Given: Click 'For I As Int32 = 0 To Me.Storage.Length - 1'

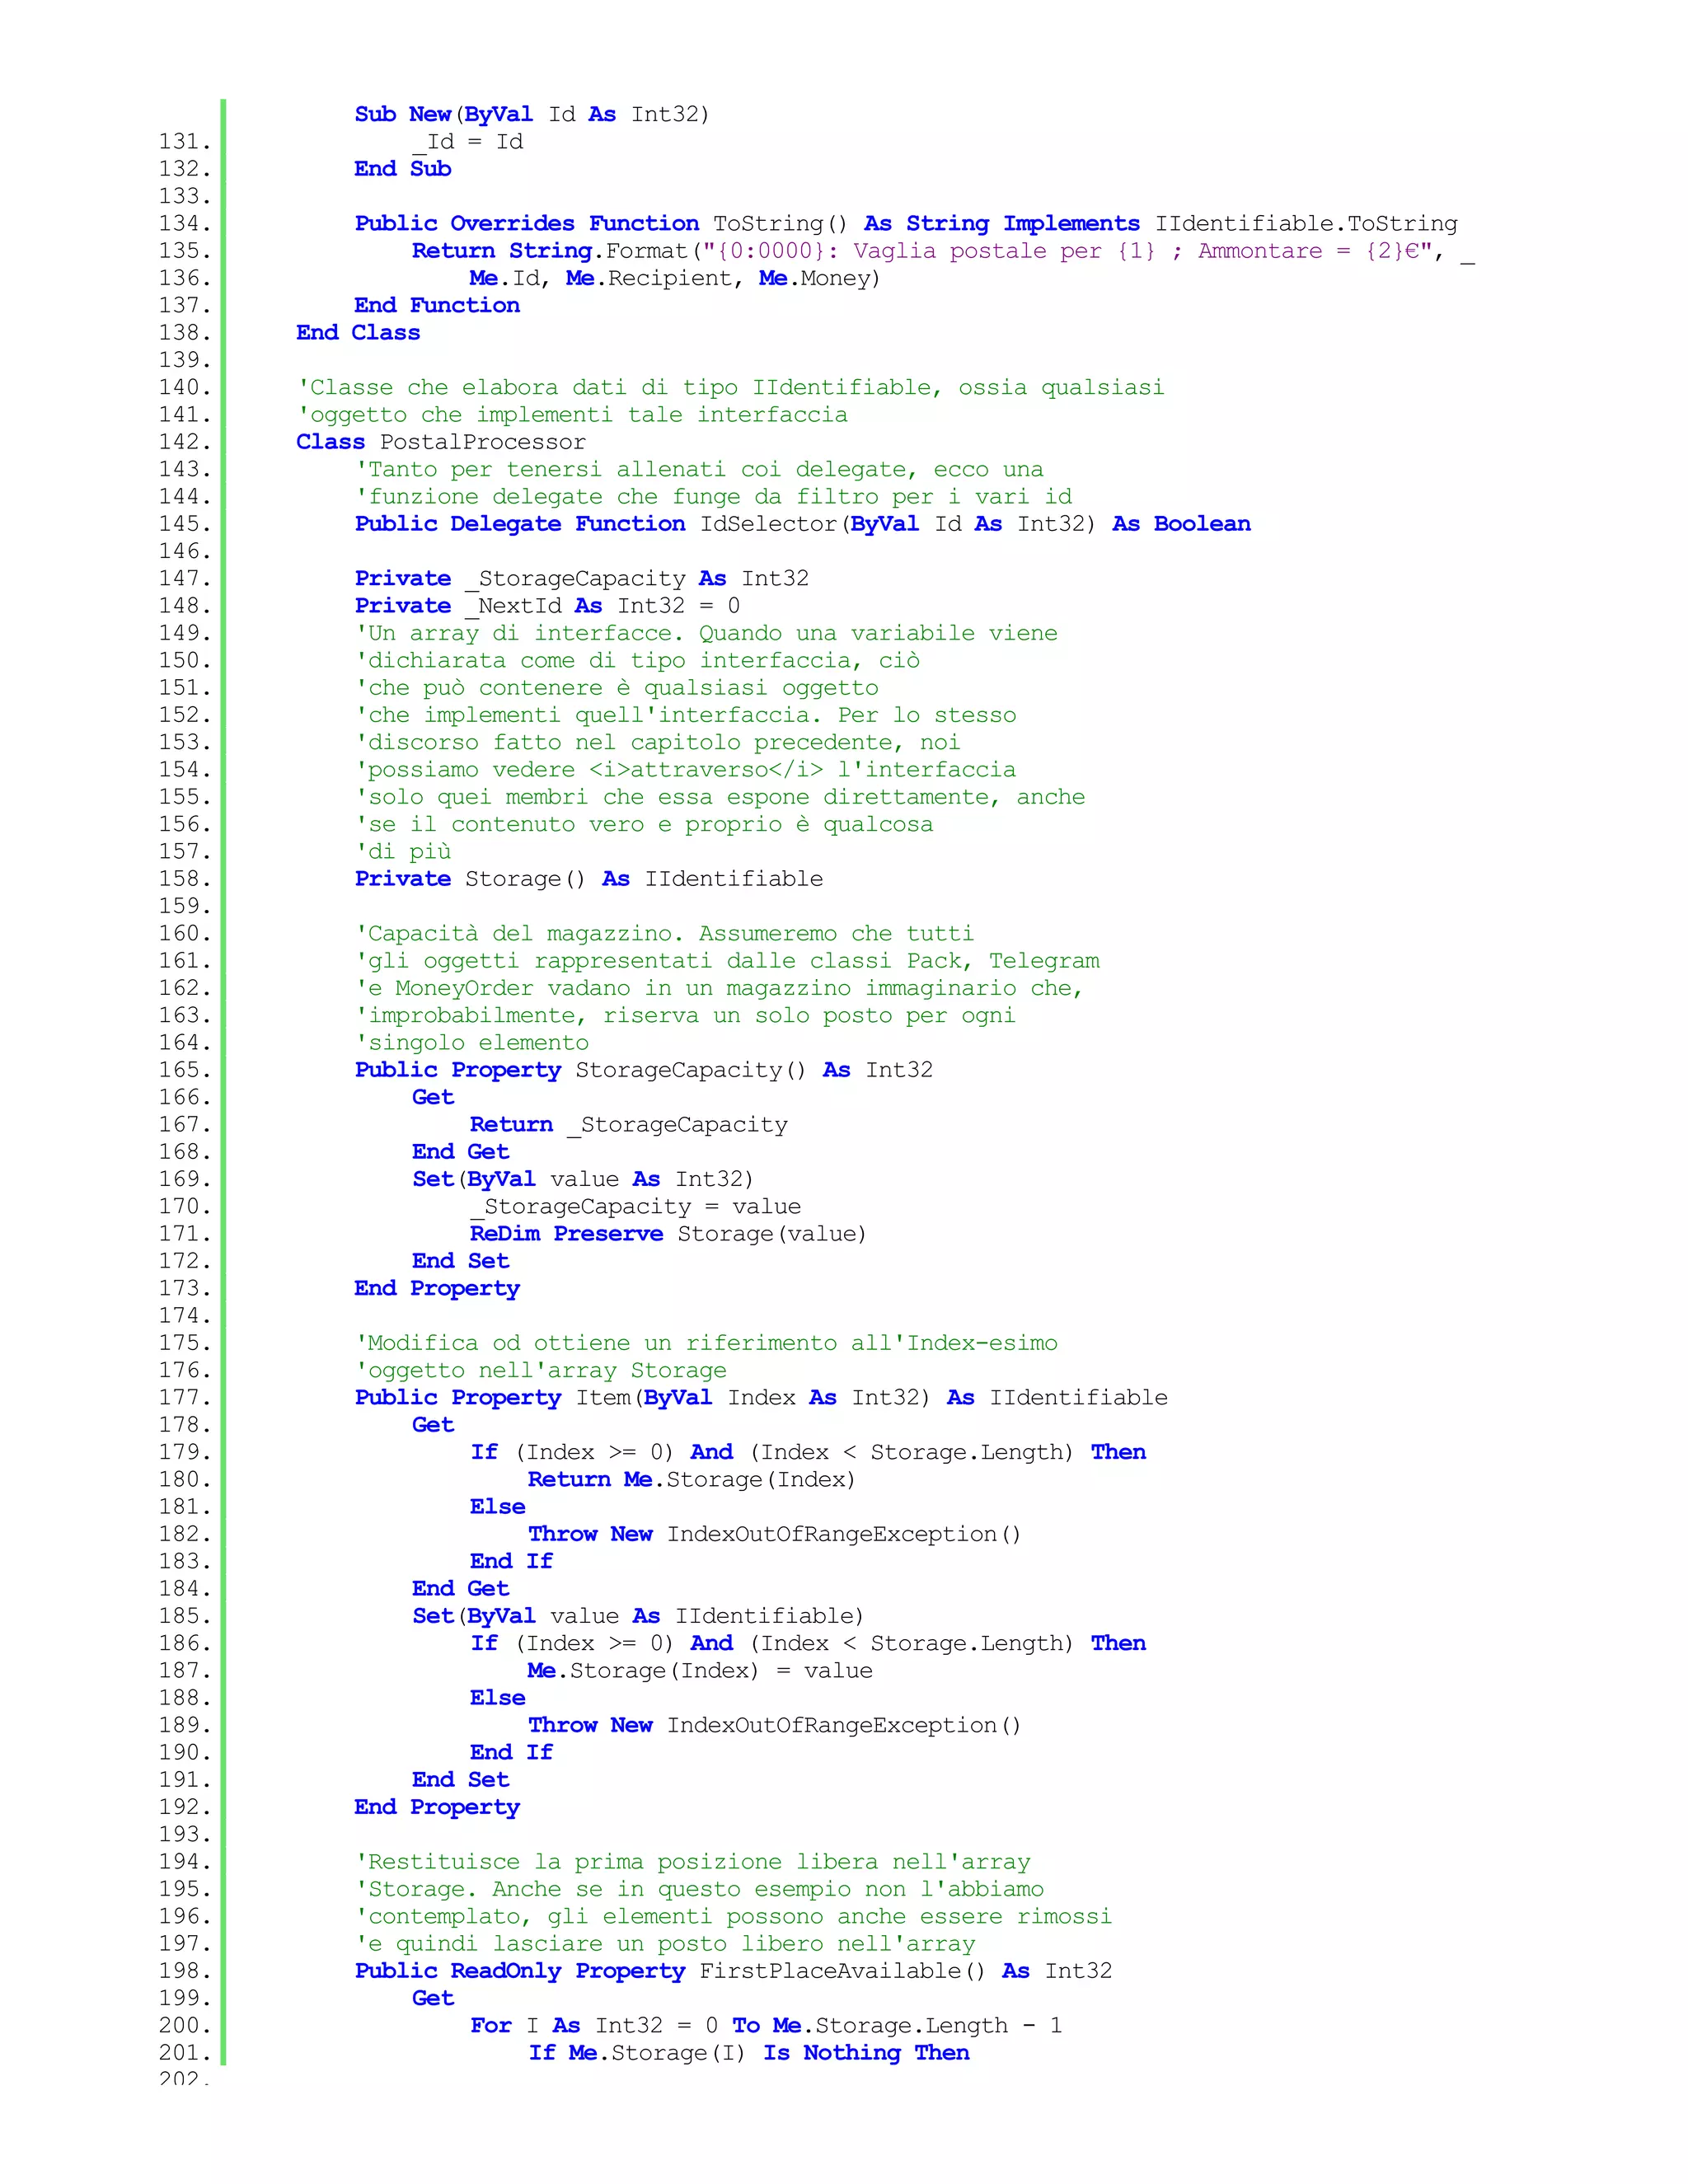Looking at the screenshot, I should 766,2025.
